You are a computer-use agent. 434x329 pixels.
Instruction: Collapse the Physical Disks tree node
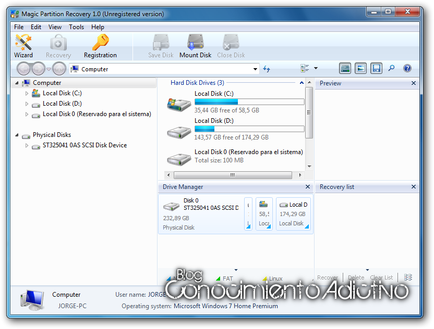[x=17, y=135]
